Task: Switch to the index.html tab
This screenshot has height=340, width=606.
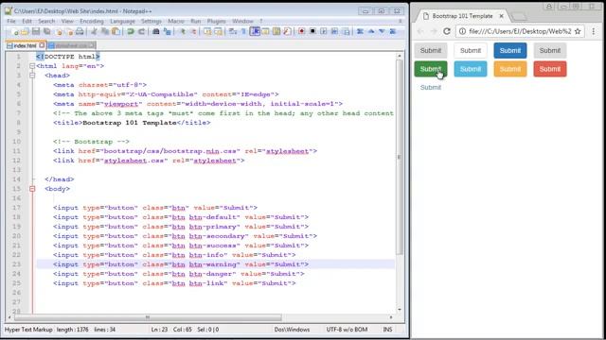Action: click(x=25, y=45)
